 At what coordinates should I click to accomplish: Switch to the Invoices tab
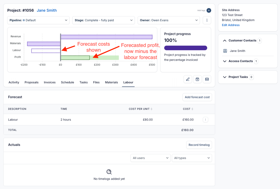(49, 82)
